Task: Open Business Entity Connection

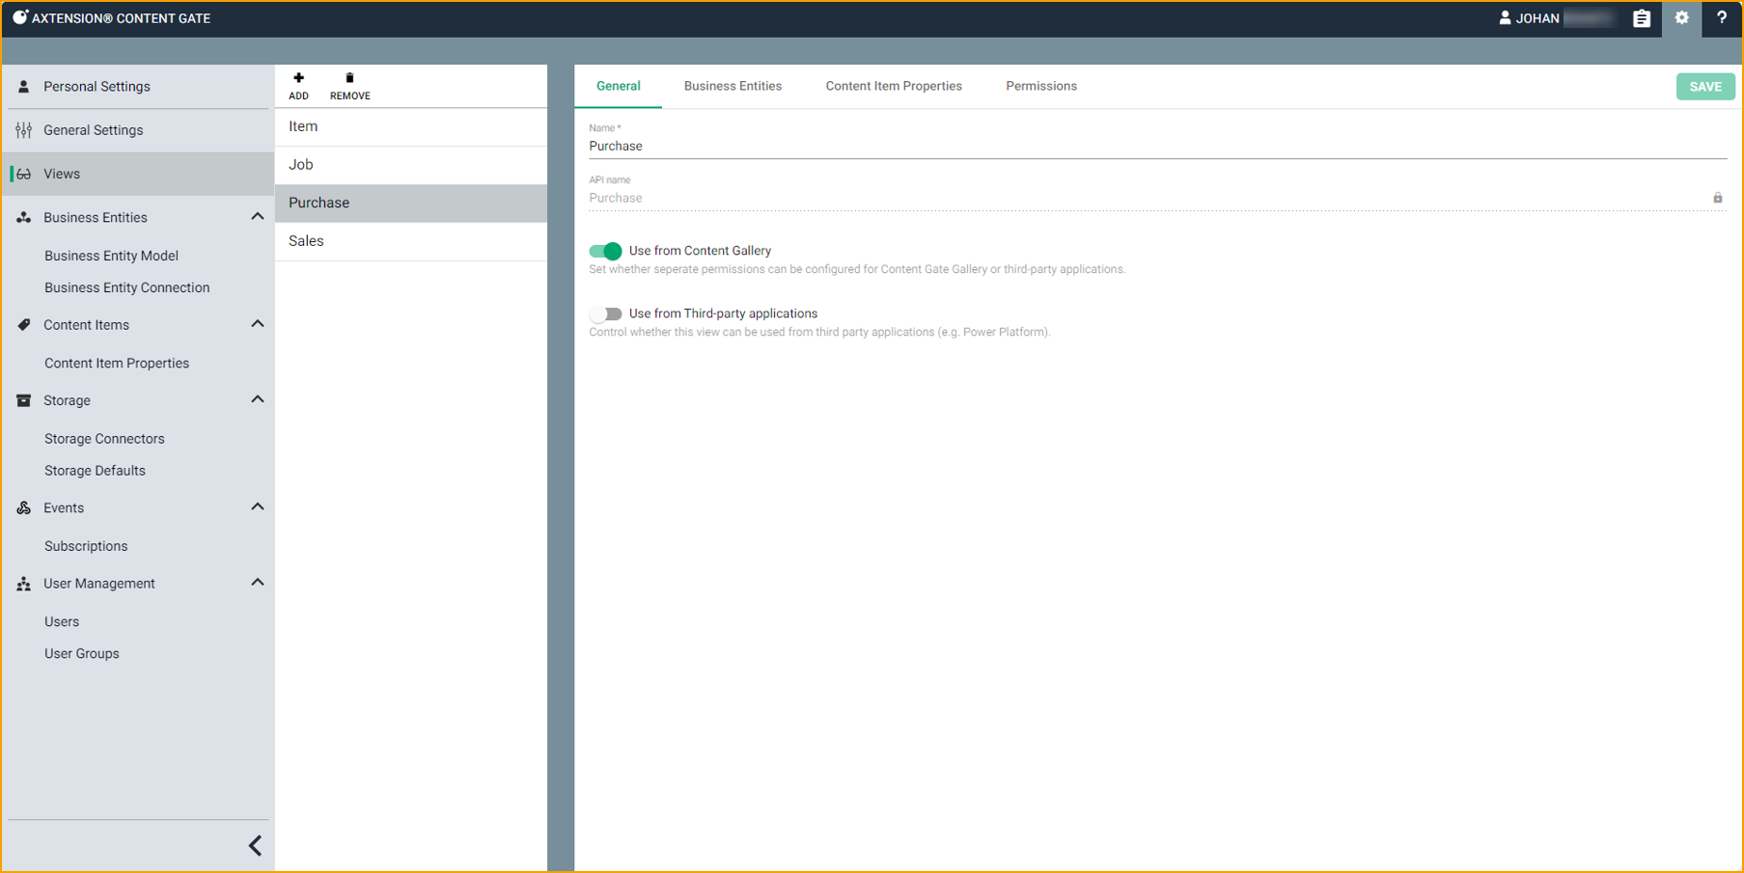Action: point(126,287)
